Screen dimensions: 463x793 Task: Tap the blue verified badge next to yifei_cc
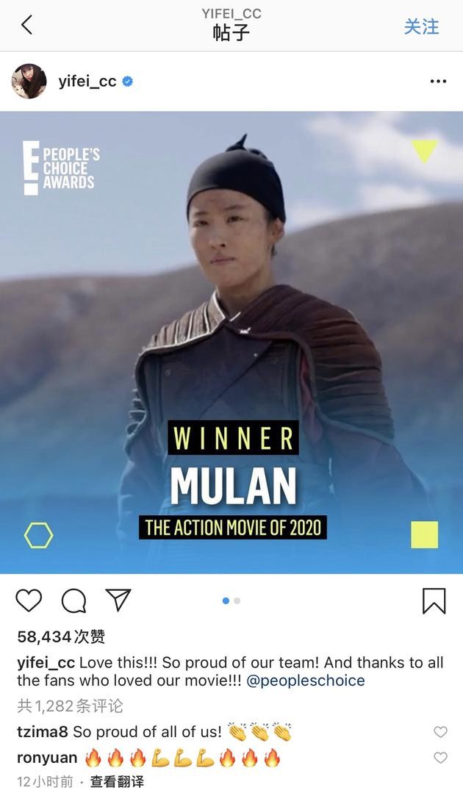tap(127, 81)
